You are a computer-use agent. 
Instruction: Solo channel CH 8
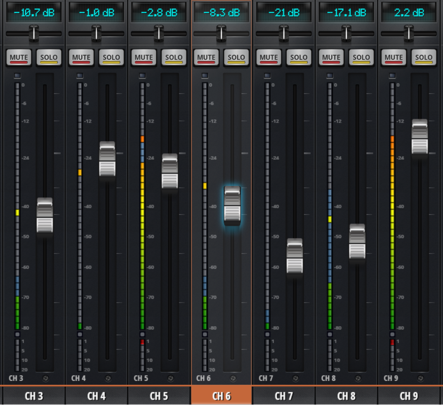click(361, 57)
